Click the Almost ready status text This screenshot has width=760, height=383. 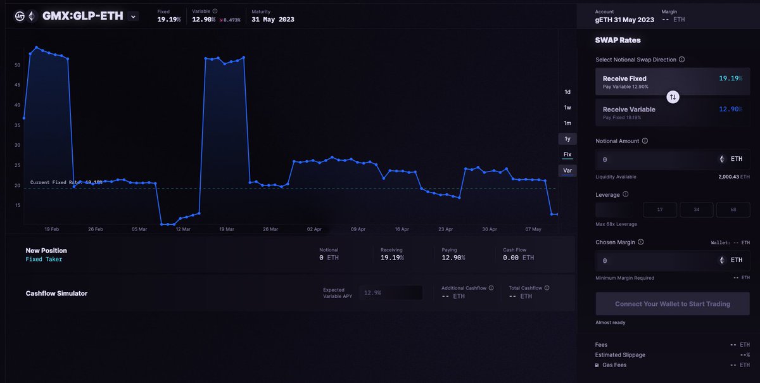611,323
